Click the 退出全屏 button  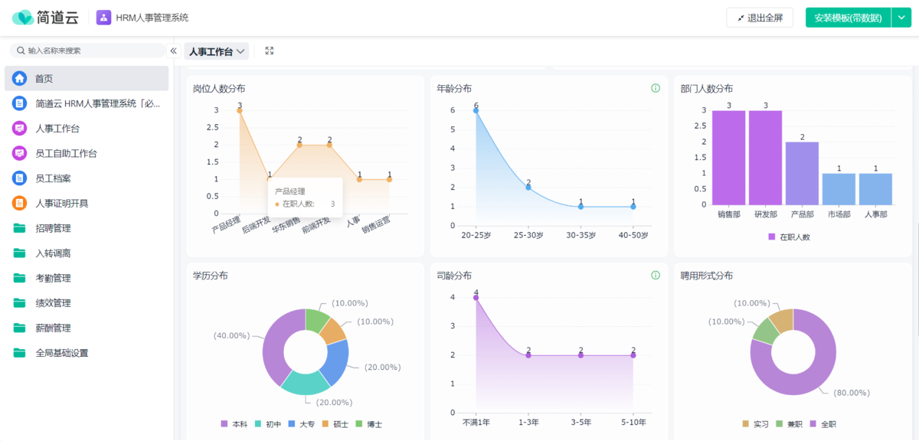(x=760, y=18)
